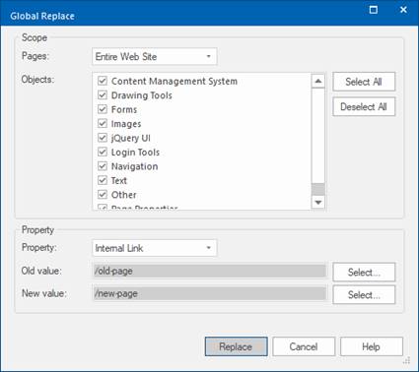Click Select button next to Old value

point(364,272)
